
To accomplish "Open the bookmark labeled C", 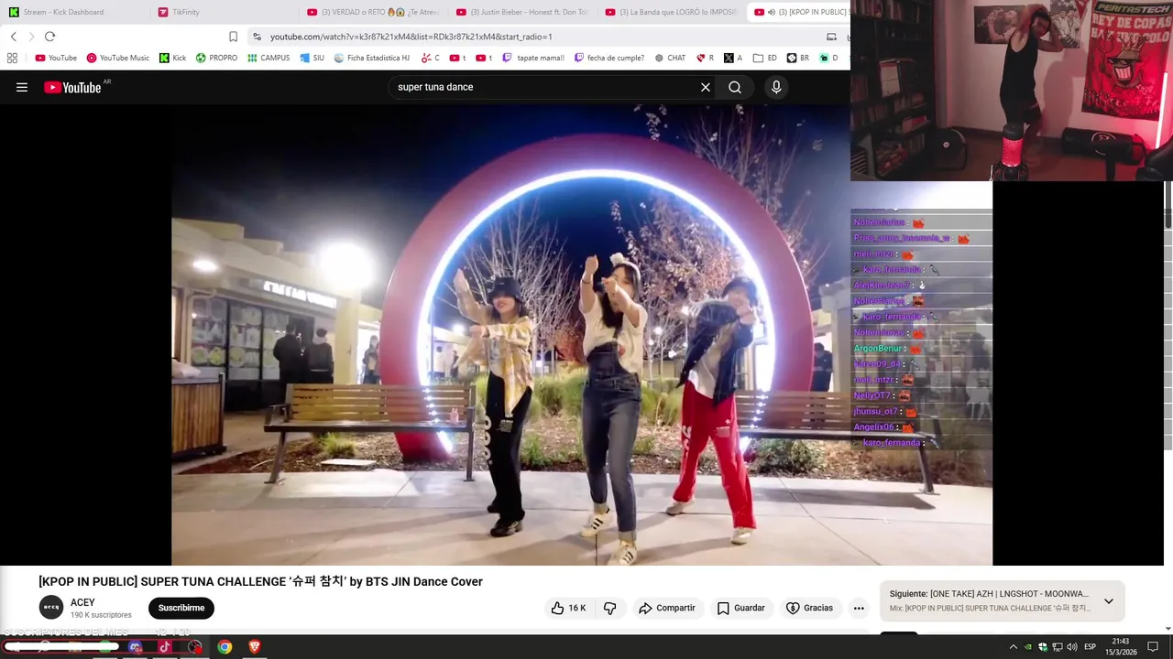I will [431, 58].
